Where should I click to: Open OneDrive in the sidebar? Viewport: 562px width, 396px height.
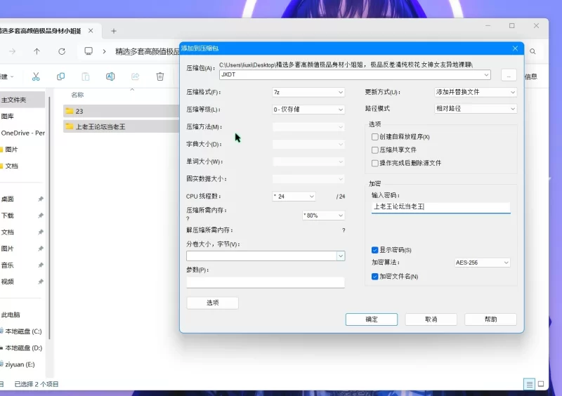22,133
